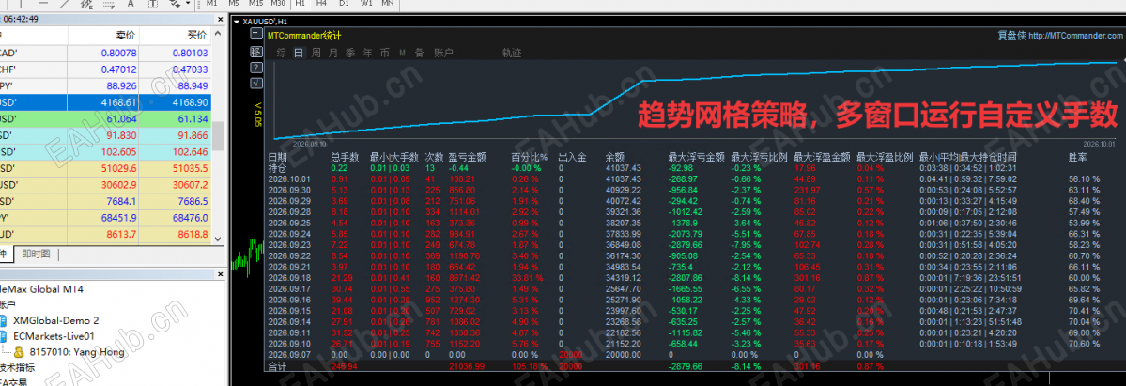Click the XMGlobal-Demo 2 server icon
Screen dimensions: 1126x386
pos(3,320)
